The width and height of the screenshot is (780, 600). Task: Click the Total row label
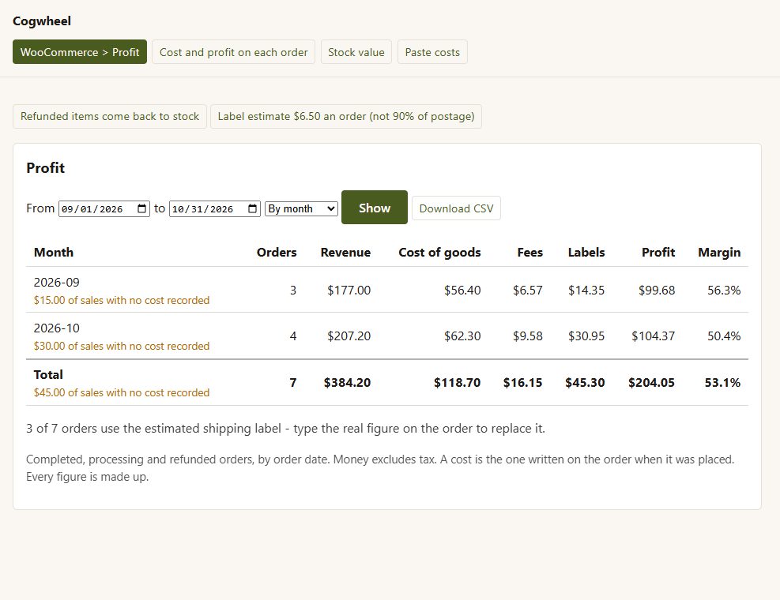(x=48, y=375)
